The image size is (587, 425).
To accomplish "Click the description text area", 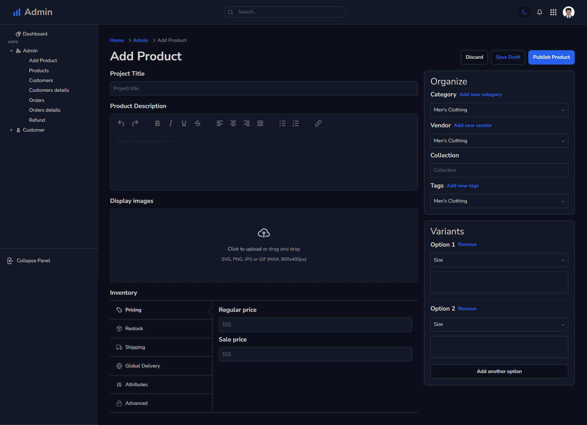I will (264, 161).
